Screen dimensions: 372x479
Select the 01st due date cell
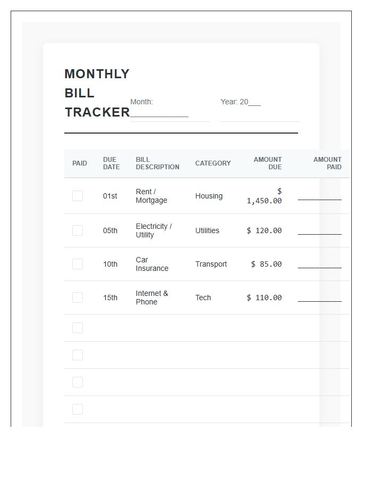(110, 196)
